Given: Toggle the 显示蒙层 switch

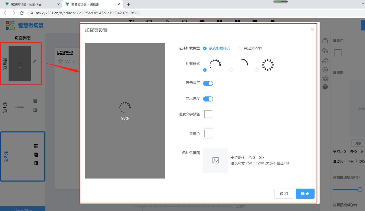Looking at the screenshot, I should click(208, 83).
